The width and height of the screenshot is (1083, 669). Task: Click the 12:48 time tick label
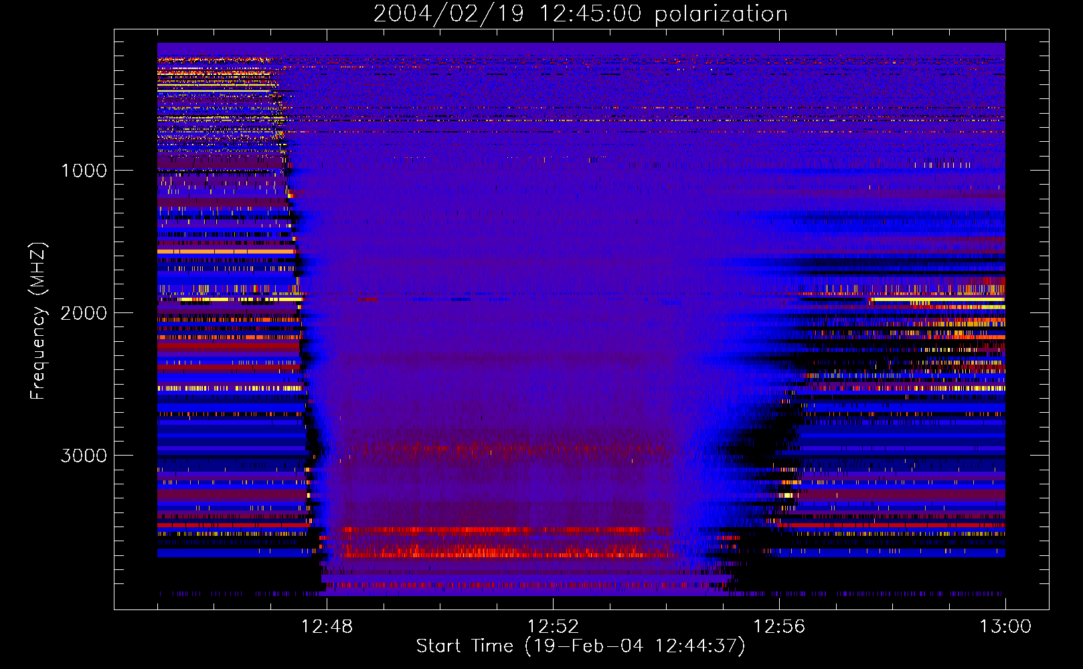click(327, 627)
